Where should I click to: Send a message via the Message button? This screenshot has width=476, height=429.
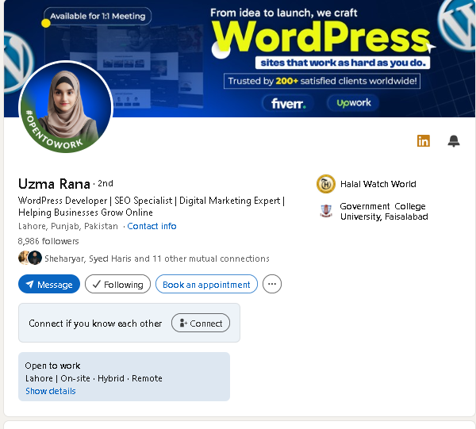click(x=49, y=284)
